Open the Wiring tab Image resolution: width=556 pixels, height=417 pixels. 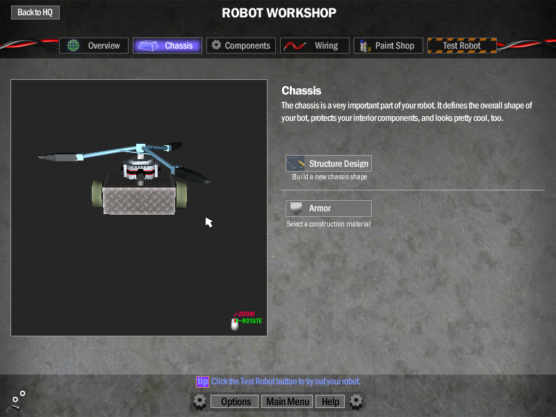315,45
